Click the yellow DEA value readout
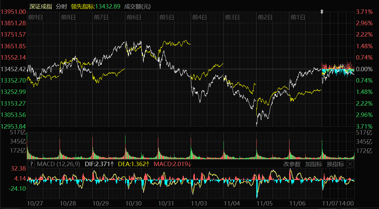This screenshot has height=209, width=379. pyautogui.click(x=134, y=164)
